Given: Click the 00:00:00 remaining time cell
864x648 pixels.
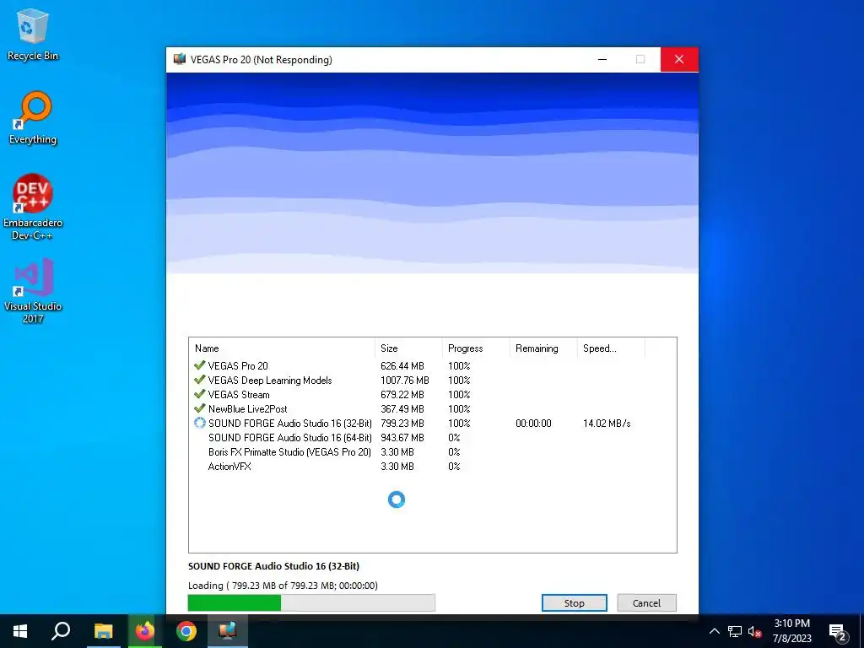Looking at the screenshot, I should click(x=533, y=424).
